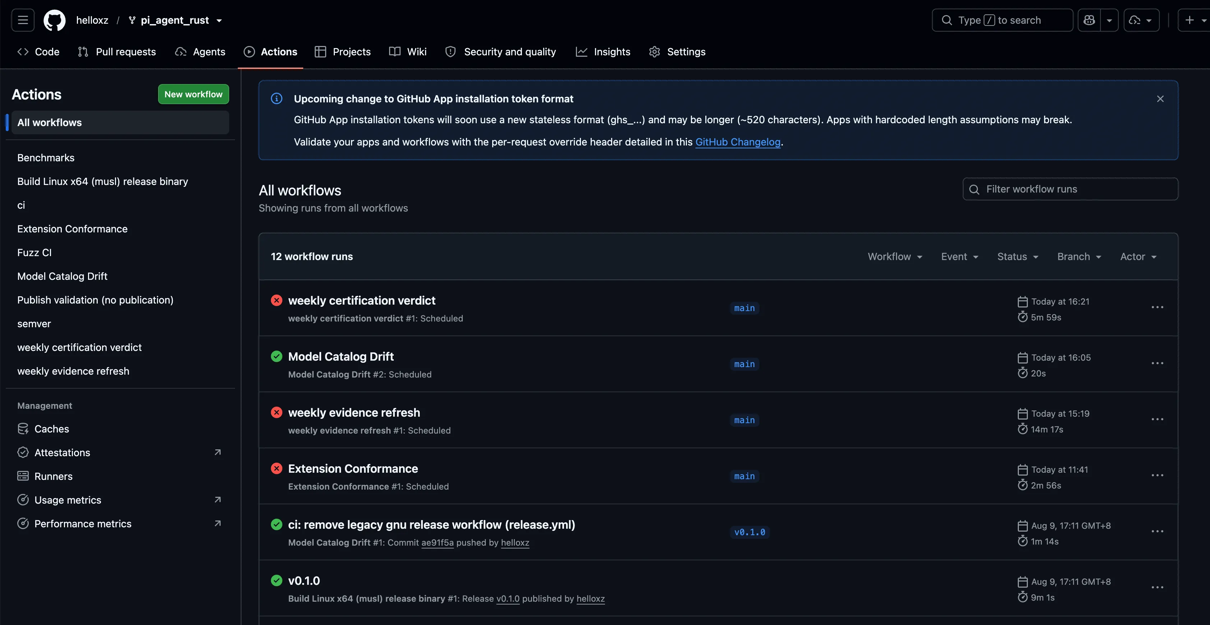Viewport: 1210px width, 625px height.
Task: Open the create new plus menu
Action: pos(1195,20)
